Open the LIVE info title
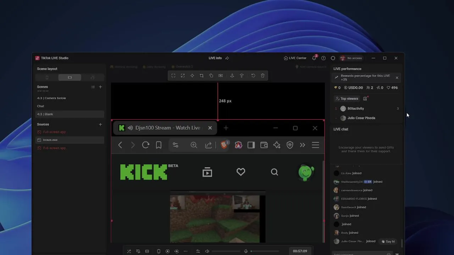This screenshot has width=454, height=255. (215, 58)
